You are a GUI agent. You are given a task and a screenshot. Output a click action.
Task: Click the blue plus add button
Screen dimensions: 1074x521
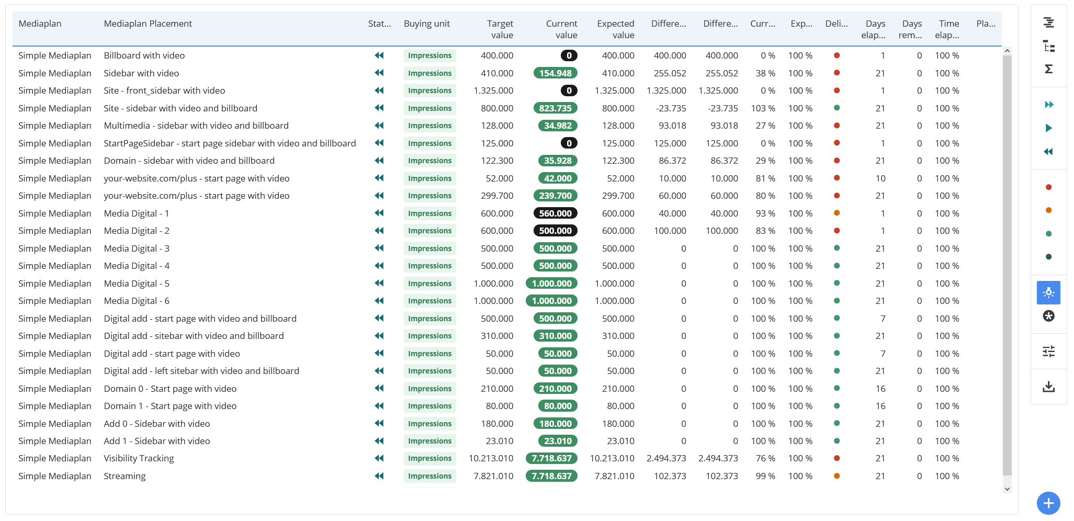(1048, 503)
